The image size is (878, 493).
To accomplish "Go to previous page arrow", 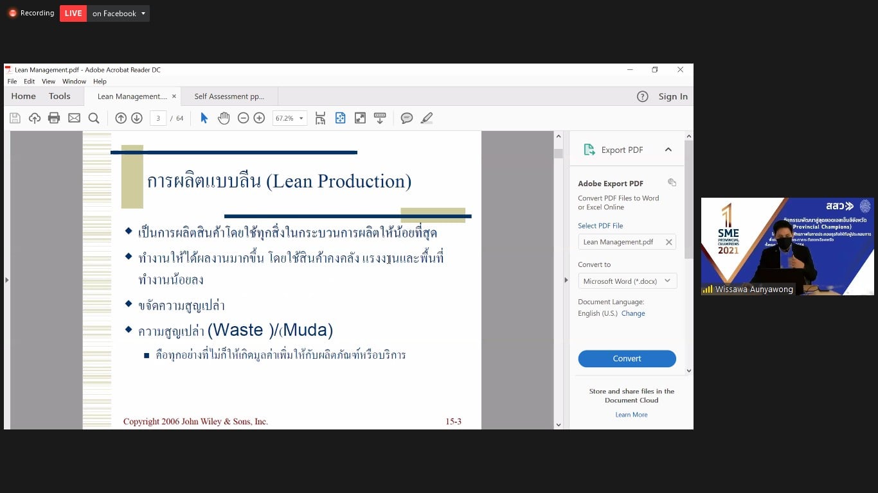I will [x=121, y=118].
